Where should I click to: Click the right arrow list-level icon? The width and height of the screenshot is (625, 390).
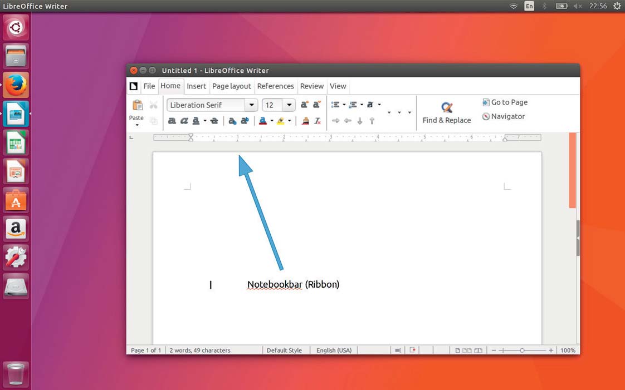[336, 121]
